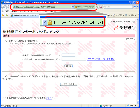This screenshot has height=108, width=140.
Task: Minimize the Internet Explorer window
Action: (131, 2)
